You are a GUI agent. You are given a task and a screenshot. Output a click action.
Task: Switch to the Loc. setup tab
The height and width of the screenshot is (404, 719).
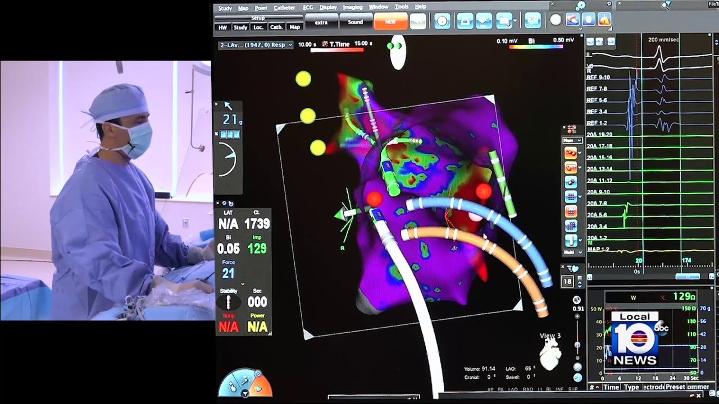258,27
